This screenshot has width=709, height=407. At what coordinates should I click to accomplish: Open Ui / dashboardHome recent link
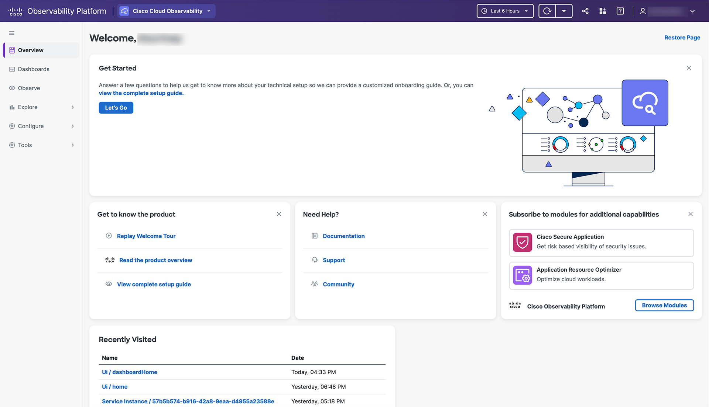(x=130, y=372)
